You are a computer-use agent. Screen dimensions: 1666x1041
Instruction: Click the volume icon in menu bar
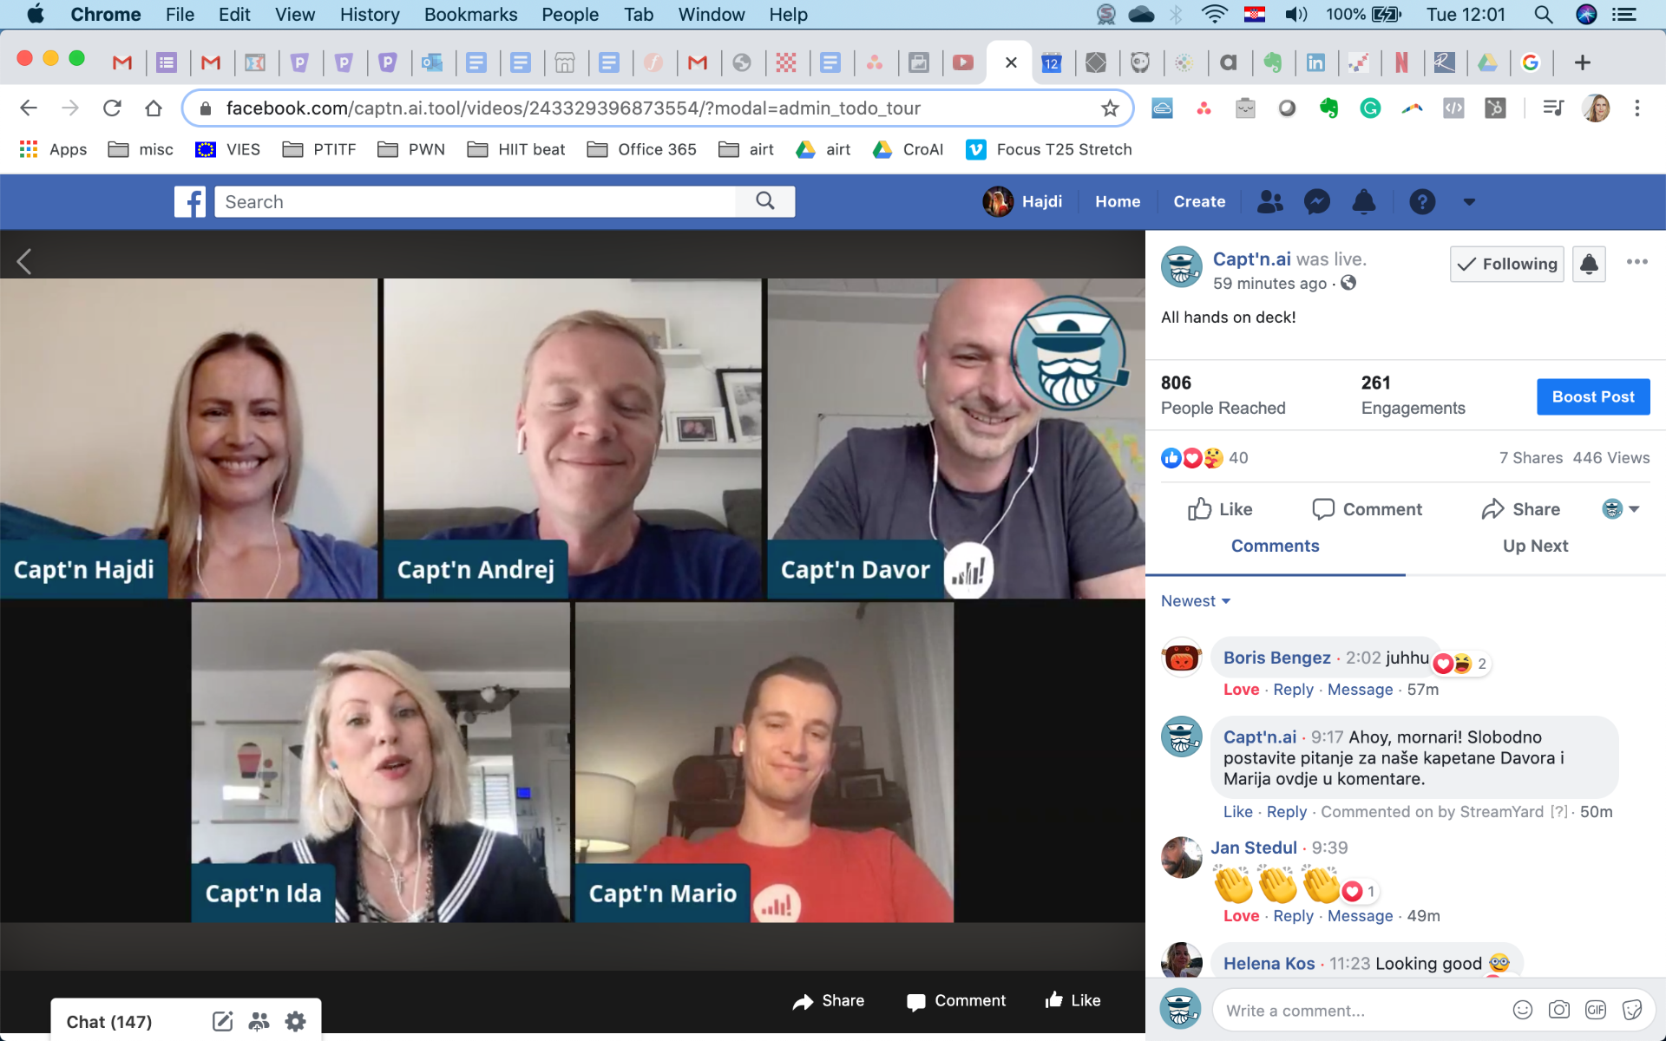(x=1296, y=15)
